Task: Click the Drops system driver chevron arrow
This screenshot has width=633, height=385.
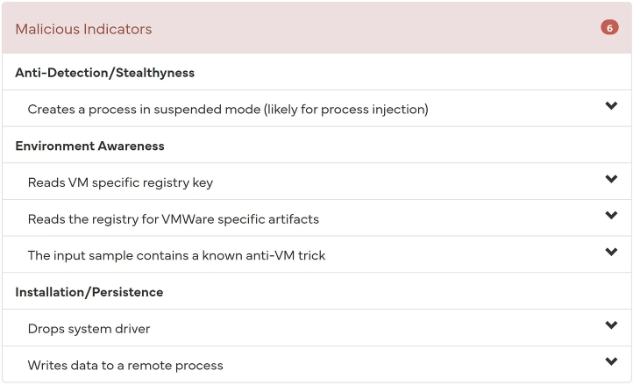Action: (611, 325)
